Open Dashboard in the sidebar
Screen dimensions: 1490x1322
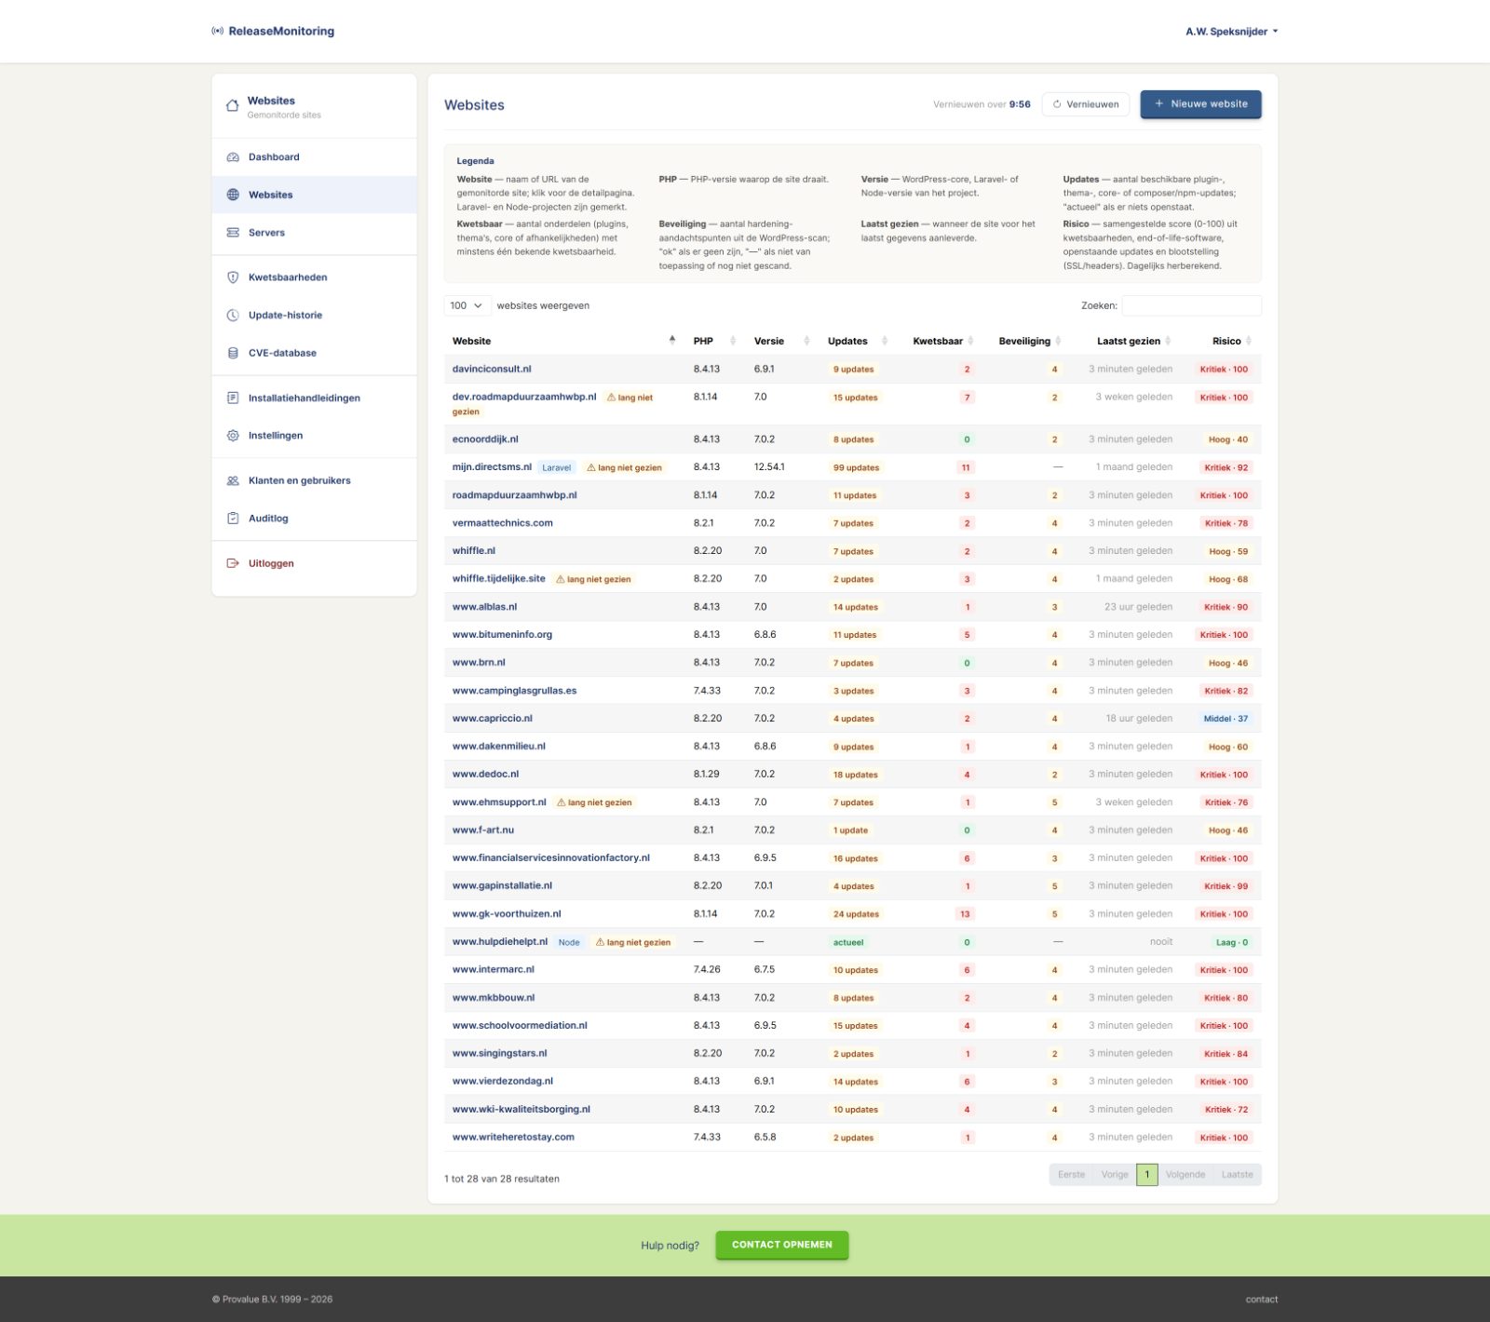point(314,157)
